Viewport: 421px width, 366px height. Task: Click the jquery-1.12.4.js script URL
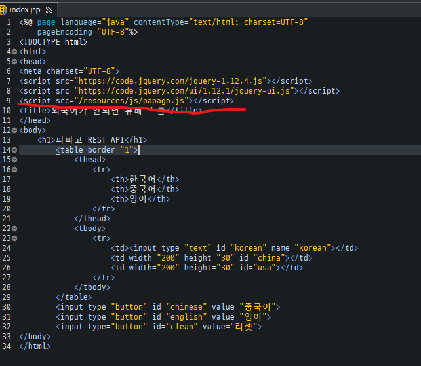(170, 81)
